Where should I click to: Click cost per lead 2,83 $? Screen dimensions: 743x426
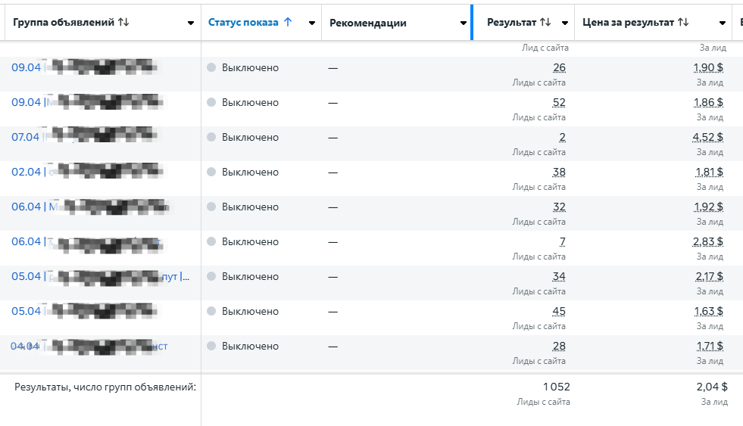(708, 242)
